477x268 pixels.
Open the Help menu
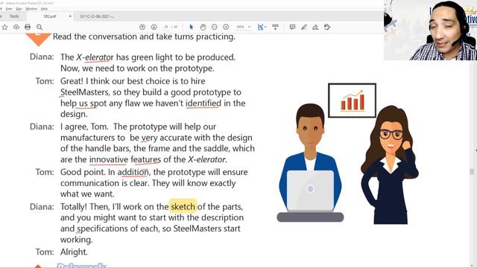pos(44,9)
